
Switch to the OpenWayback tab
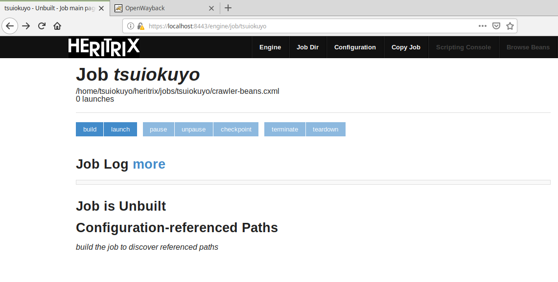pyautogui.click(x=162, y=8)
